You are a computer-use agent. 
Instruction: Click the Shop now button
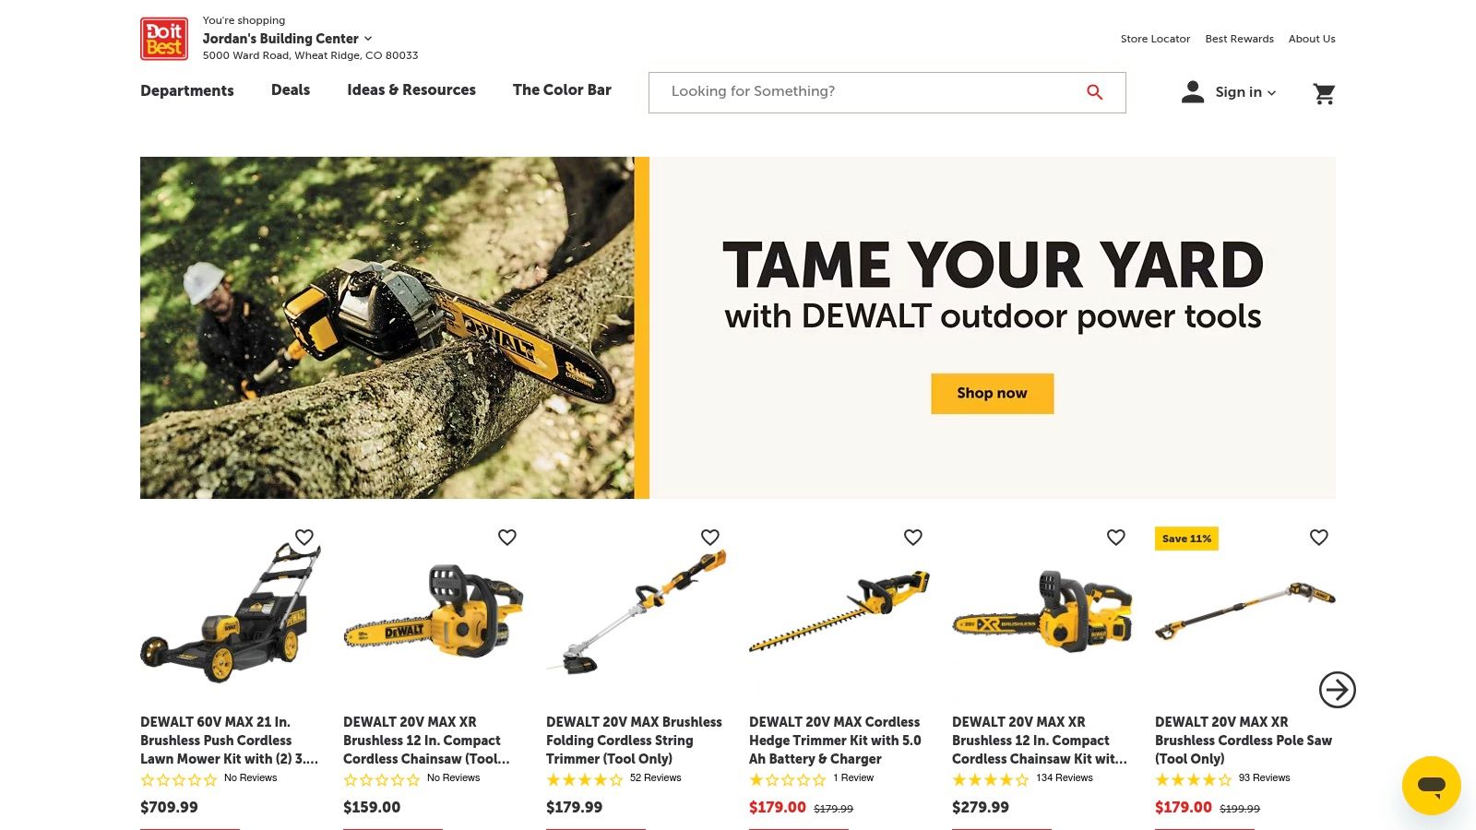click(x=992, y=394)
